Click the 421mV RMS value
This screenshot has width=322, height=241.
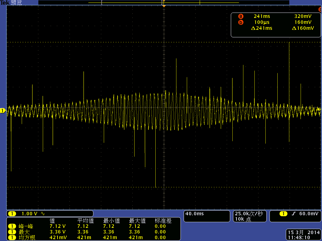pos(58,238)
